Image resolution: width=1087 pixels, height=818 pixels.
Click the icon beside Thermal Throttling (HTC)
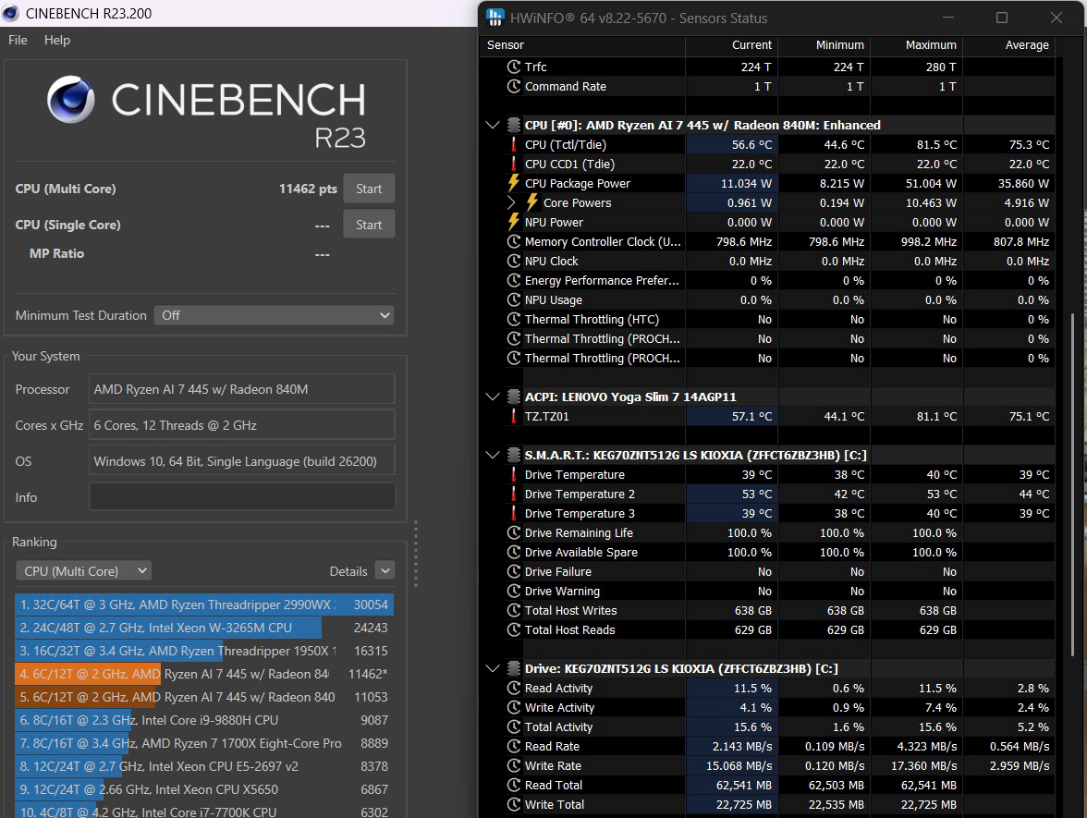514,319
